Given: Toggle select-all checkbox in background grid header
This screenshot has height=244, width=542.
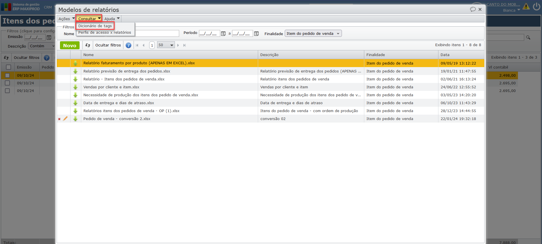Looking at the screenshot, I should 8,67.
